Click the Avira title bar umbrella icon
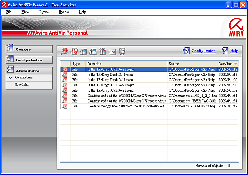The height and width of the screenshot is (175, 248). (4, 5)
